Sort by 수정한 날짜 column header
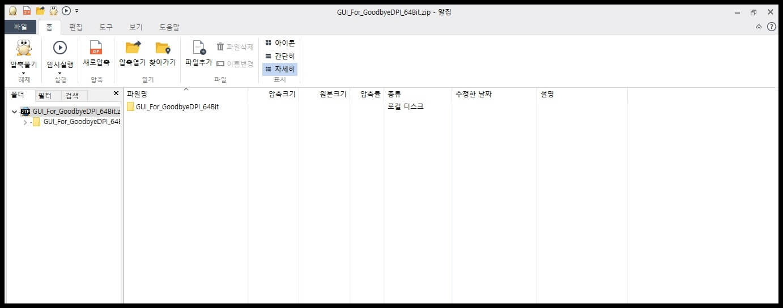This screenshot has height=308, width=783. click(x=494, y=94)
